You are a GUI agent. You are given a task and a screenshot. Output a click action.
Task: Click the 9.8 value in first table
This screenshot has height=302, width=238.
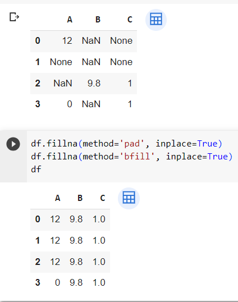tap(94, 84)
